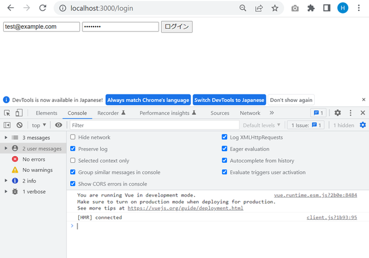Open vue.runtime.esm.js source link

[x=315, y=195]
